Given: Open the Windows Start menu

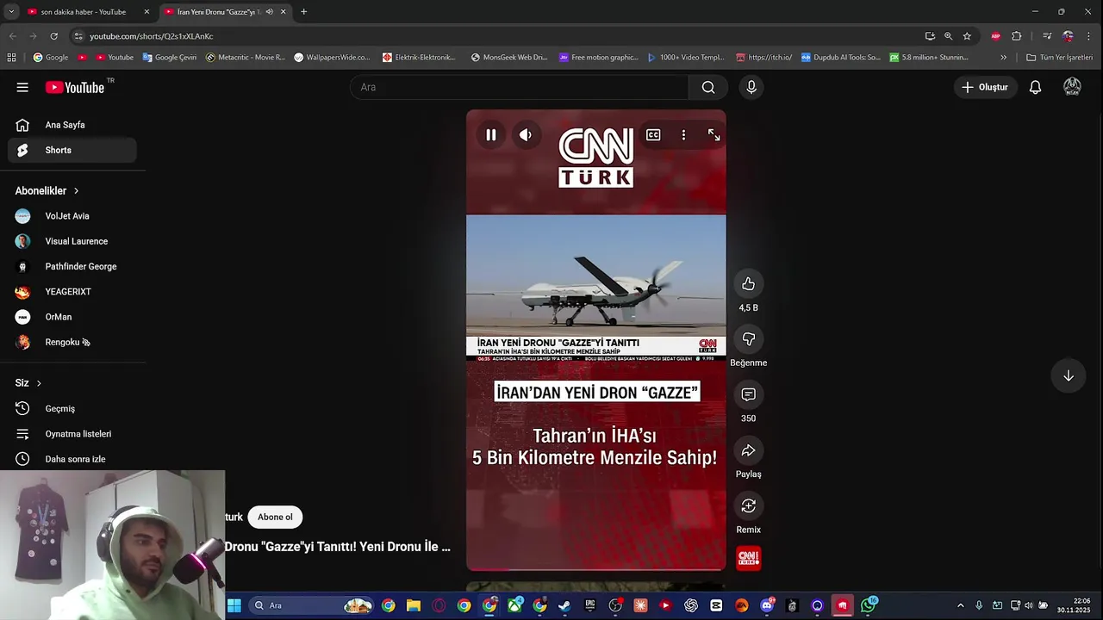Looking at the screenshot, I should [x=234, y=605].
